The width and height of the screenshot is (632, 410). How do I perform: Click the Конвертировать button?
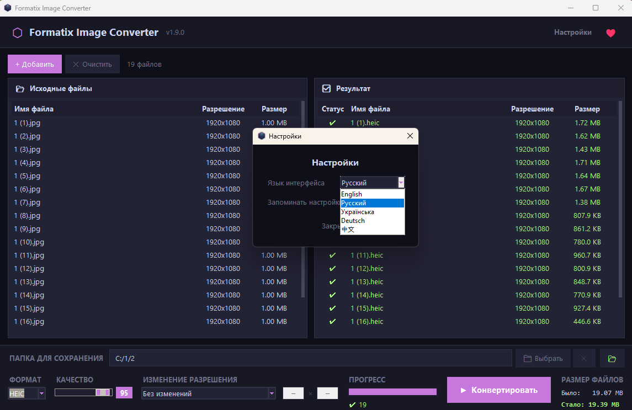click(x=498, y=390)
